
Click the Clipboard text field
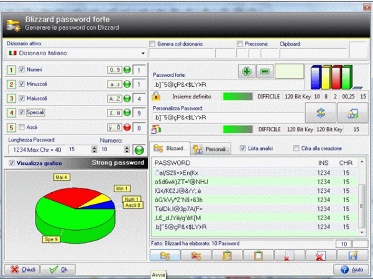pos(313,53)
